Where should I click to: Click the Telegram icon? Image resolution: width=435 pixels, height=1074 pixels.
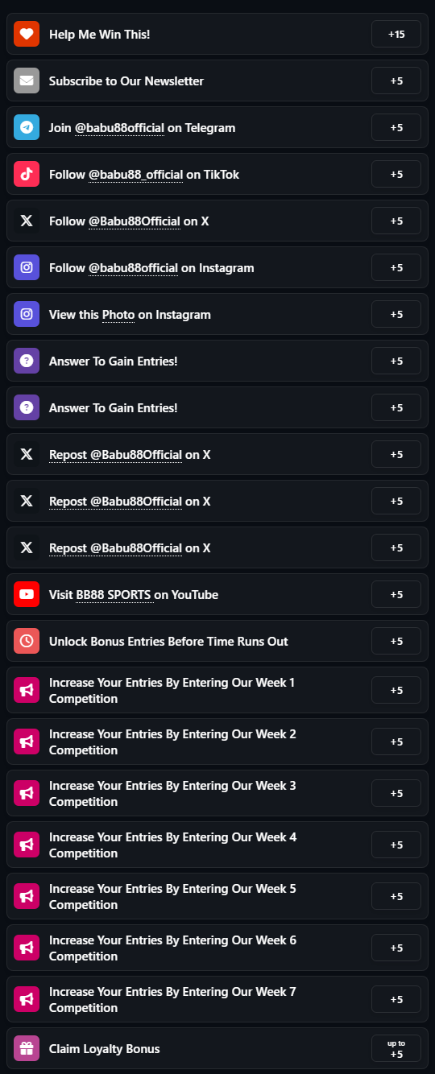click(x=27, y=127)
